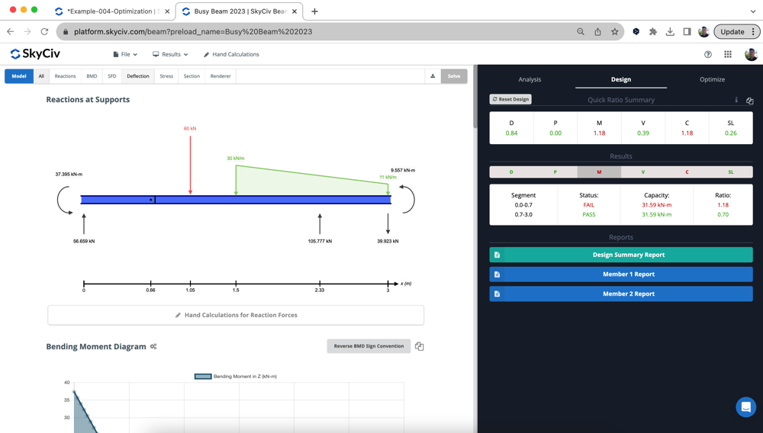763x433 pixels.
Task: Open the help question mark icon
Action: 708,54
